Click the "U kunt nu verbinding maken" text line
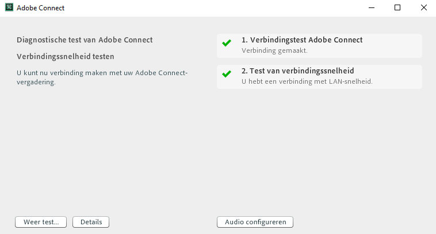The width and height of the screenshot is (436, 234). (x=102, y=73)
